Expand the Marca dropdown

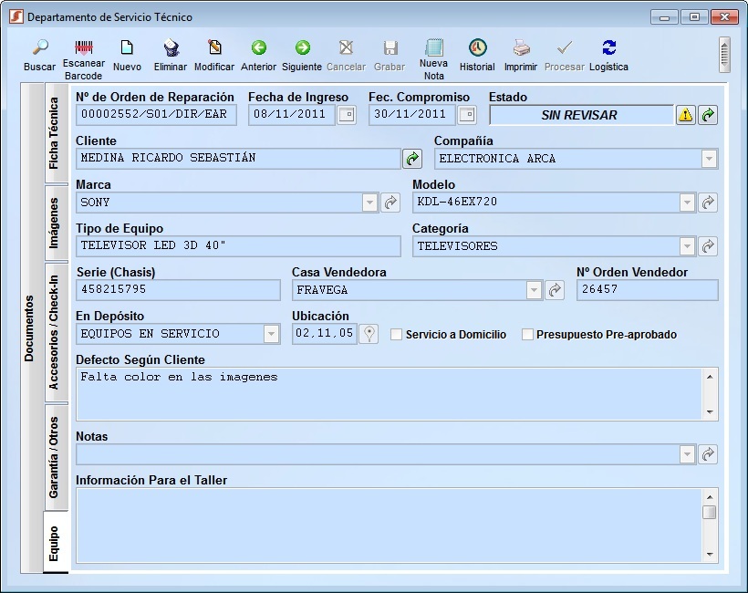pos(369,203)
